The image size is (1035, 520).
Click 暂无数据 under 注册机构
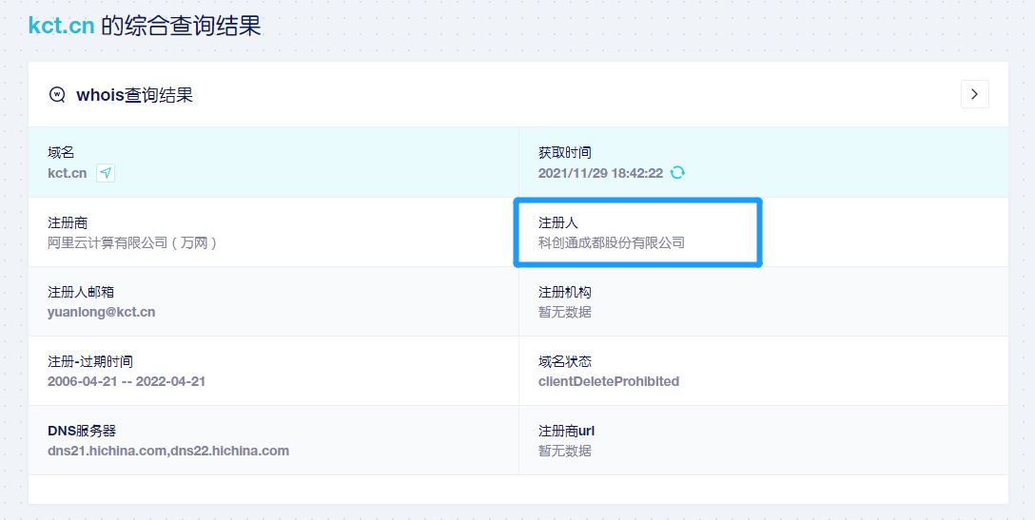point(564,312)
